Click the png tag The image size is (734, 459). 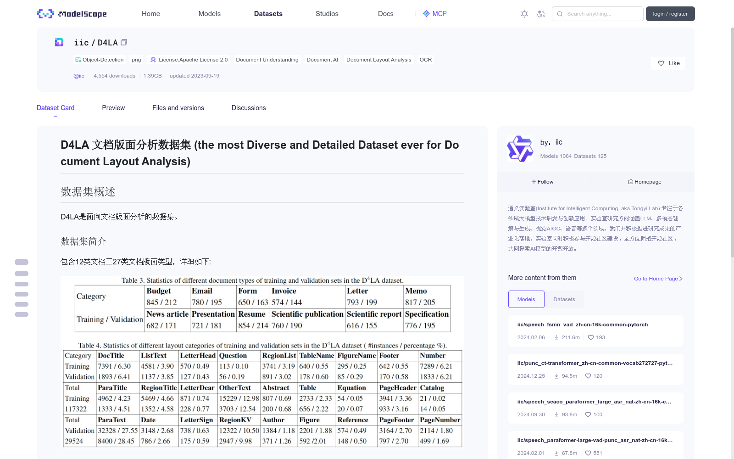(136, 60)
